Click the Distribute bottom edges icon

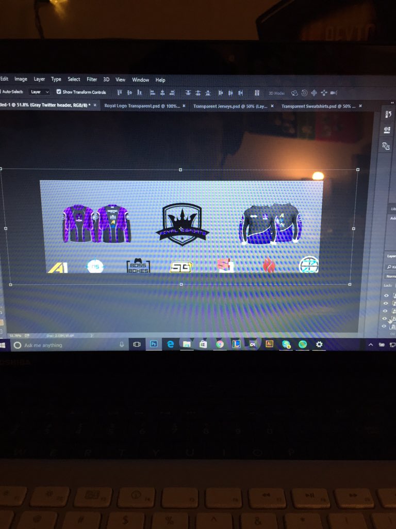tap(208, 92)
